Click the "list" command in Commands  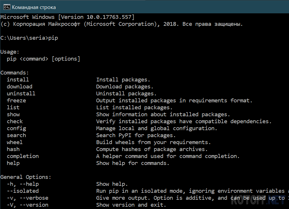(x=13, y=108)
